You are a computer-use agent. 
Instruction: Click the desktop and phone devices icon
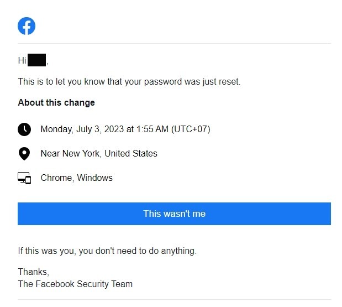[24, 178]
